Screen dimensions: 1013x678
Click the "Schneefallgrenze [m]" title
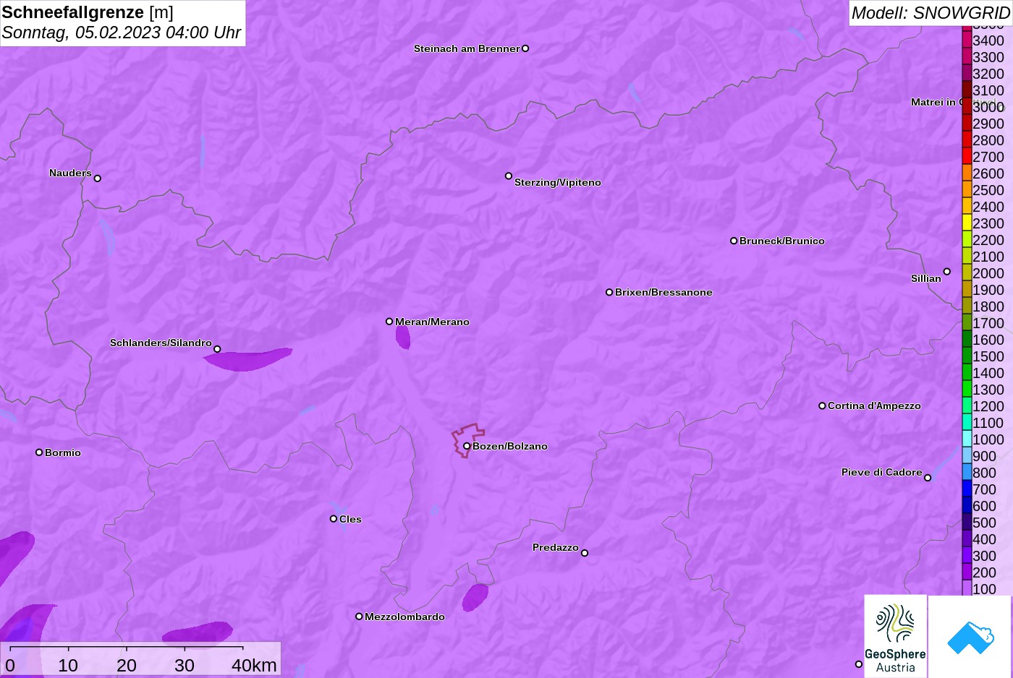click(x=88, y=12)
